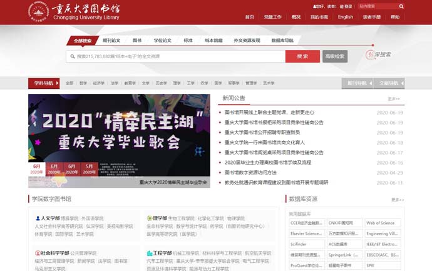Open the Scifinder database
432x271 pixels.
pyautogui.click(x=307, y=244)
